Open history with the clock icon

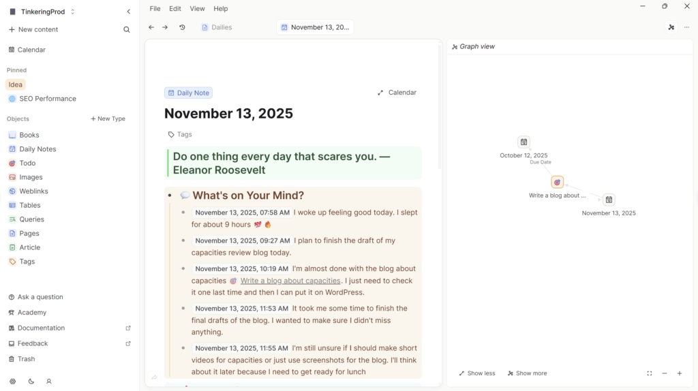pos(182,27)
